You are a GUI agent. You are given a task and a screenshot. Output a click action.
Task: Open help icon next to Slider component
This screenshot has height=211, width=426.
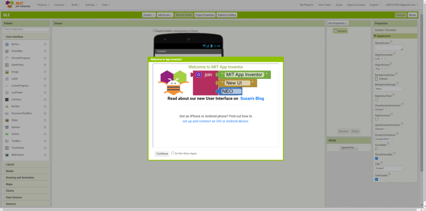pos(45,120)
